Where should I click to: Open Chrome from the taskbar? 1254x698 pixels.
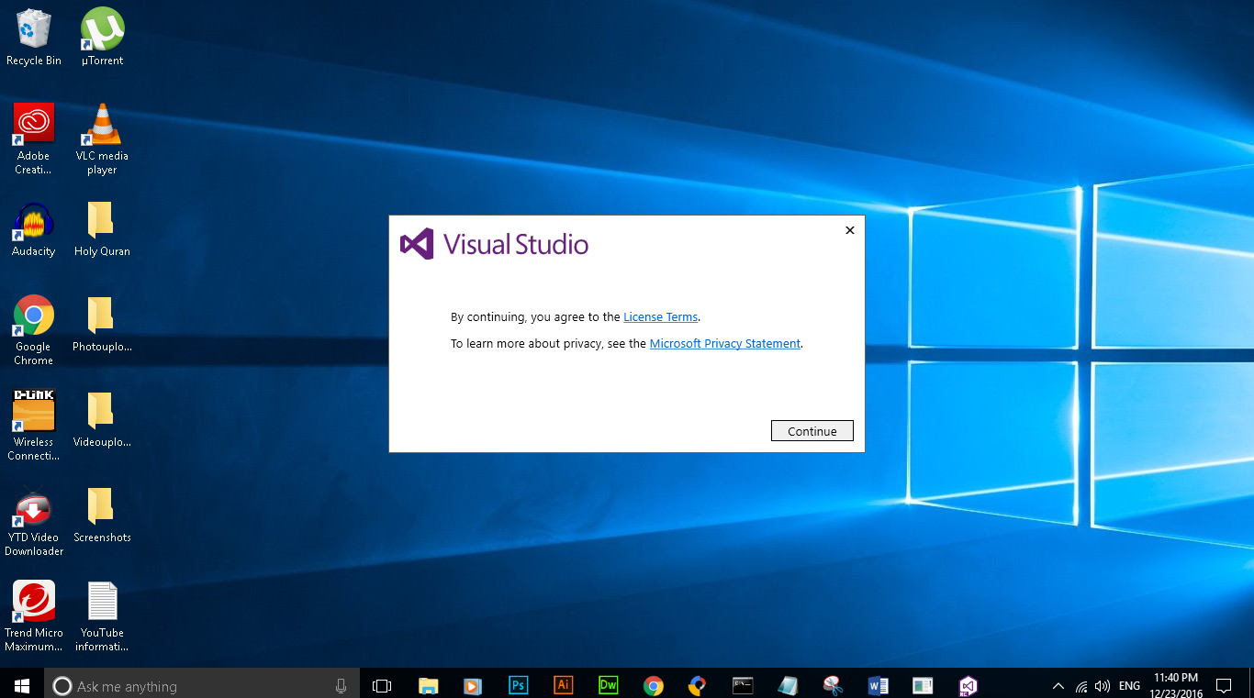653,685
